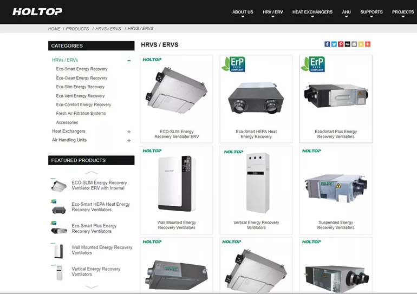Open ABOUT US menu
The height and width of the screenshot is (294, 417).
(x=243, y=12)
